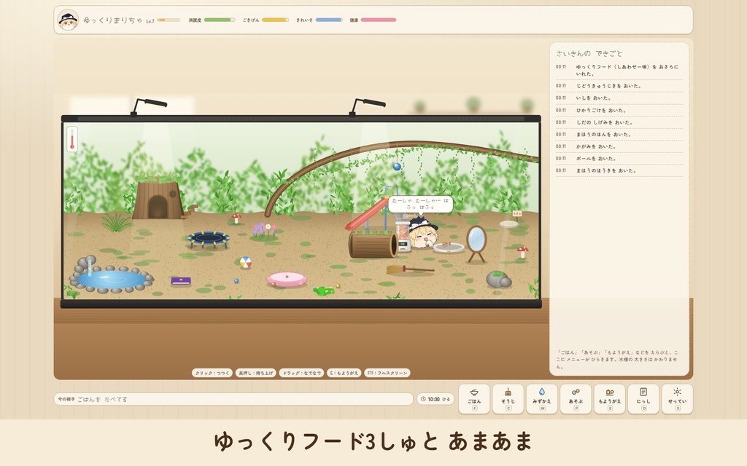
Task: Click the かがみを おいた log entry
Action: pyautogui.click(x=619, y=146)
